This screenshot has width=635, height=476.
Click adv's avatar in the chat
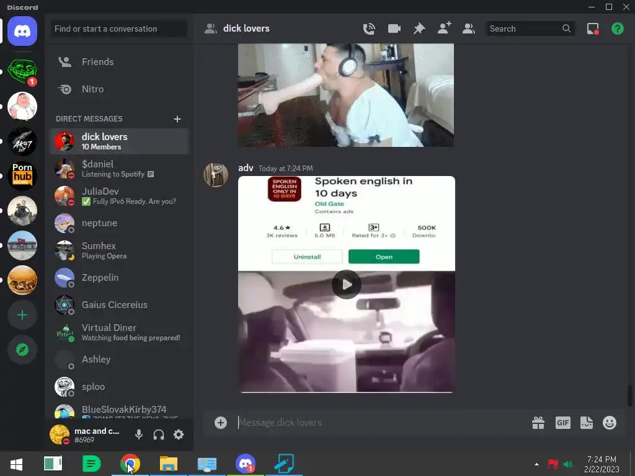coord(215,175)
